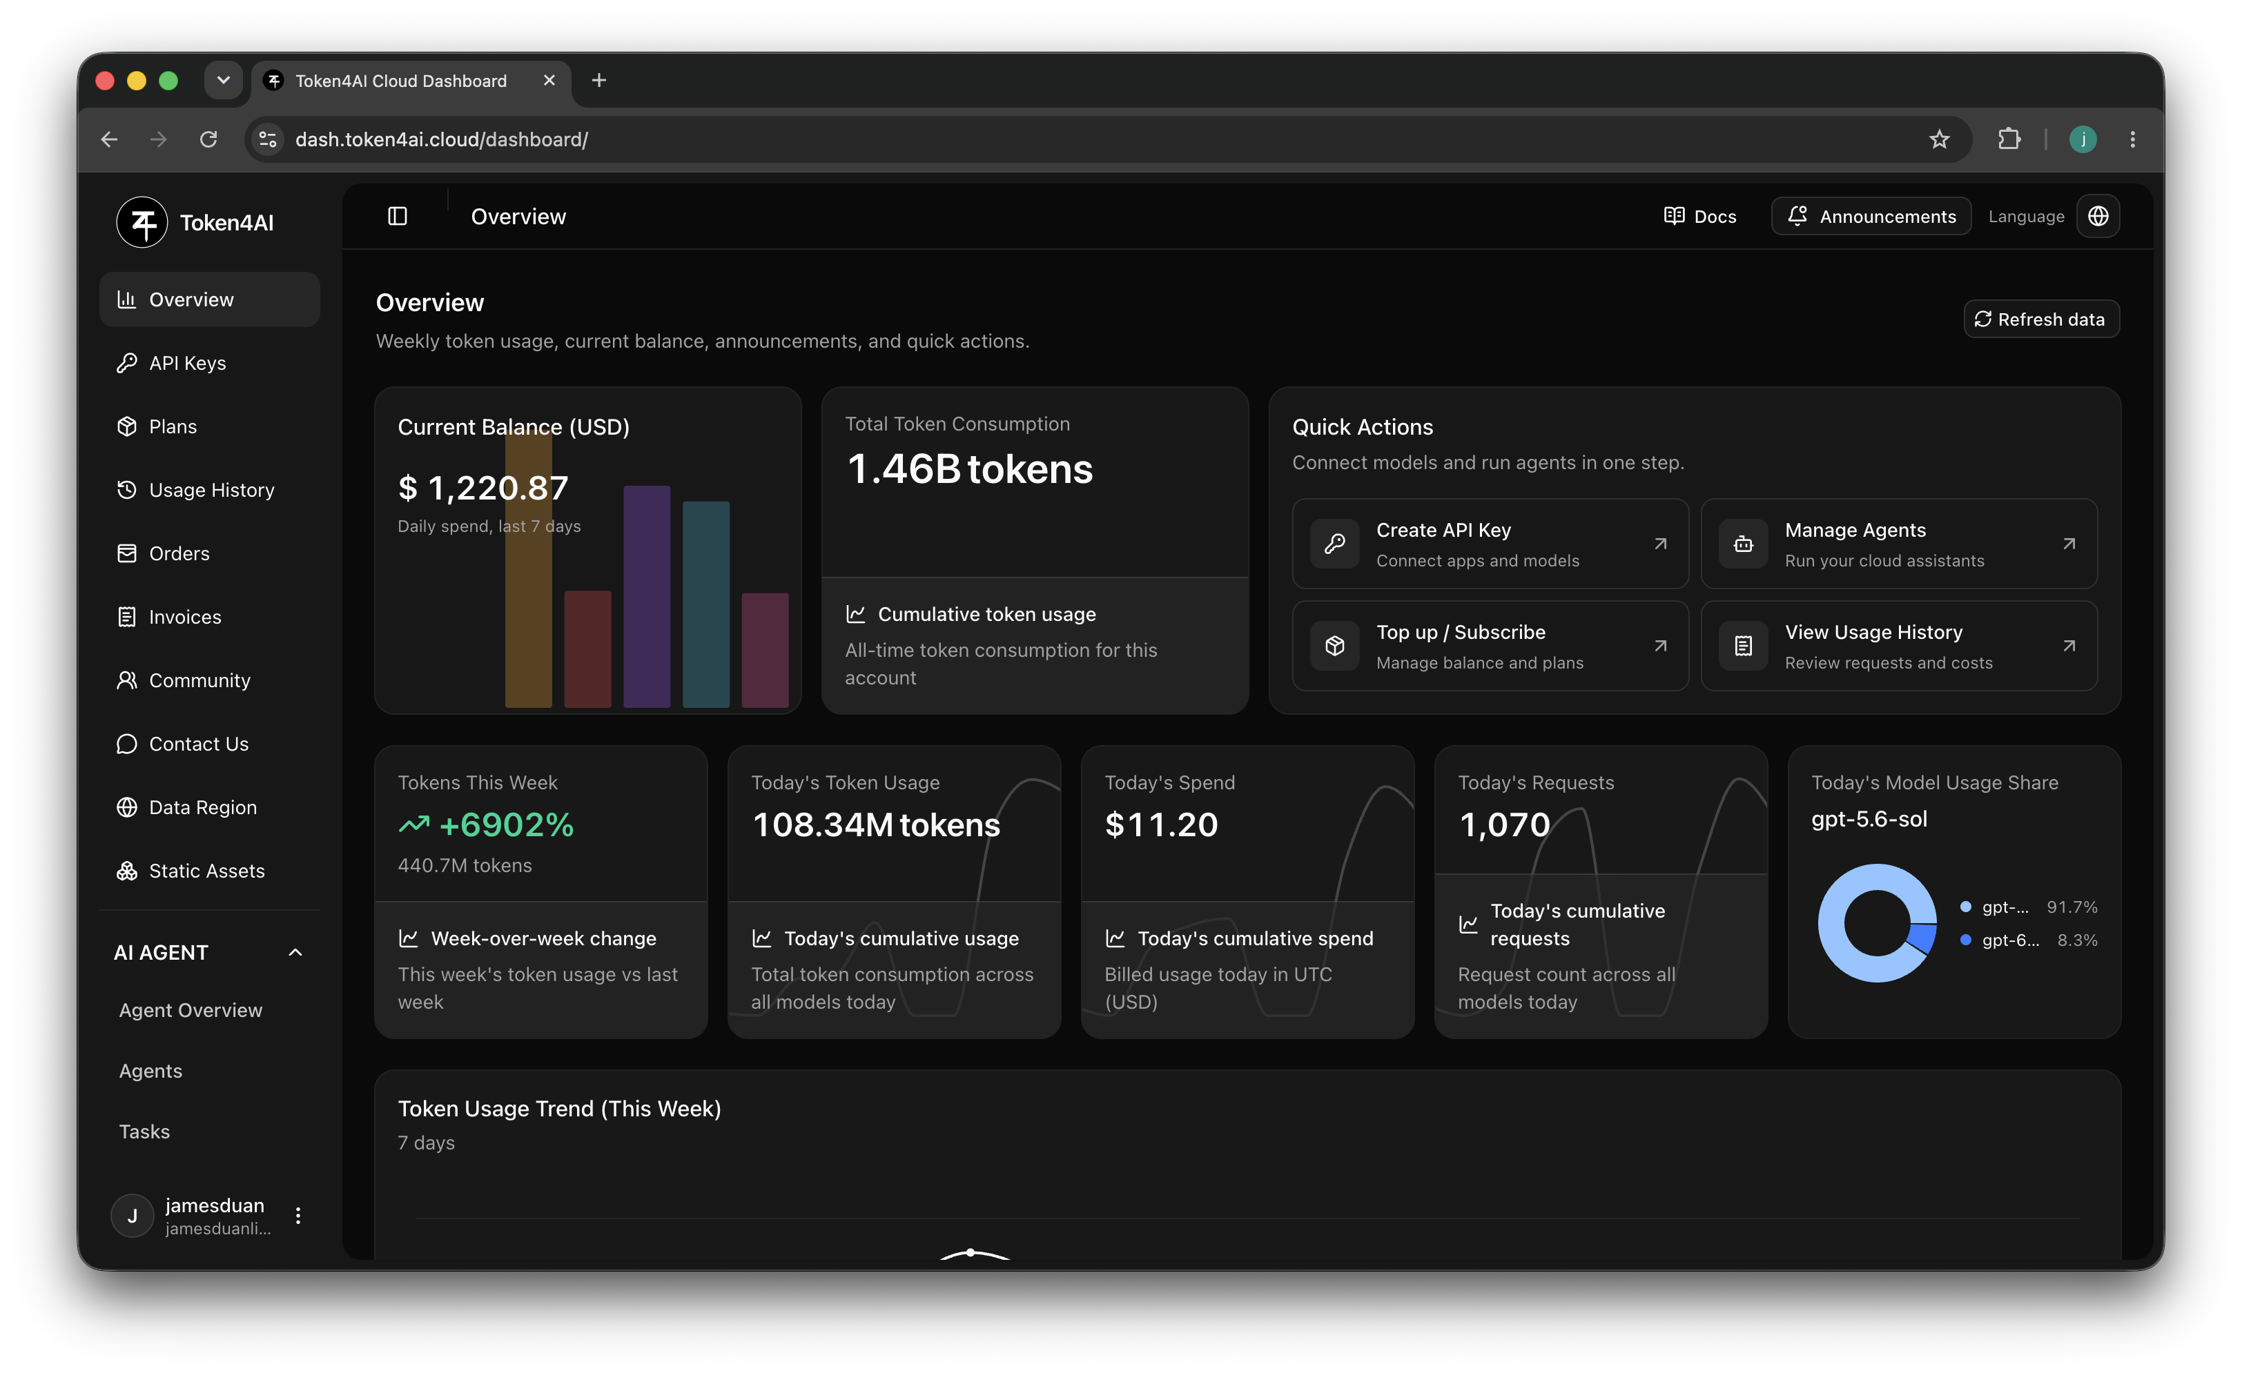The width and height of the screenshot is (2242, 1373).
Task: Click the Week-over-week change chart icon
Action: [408, 938]
